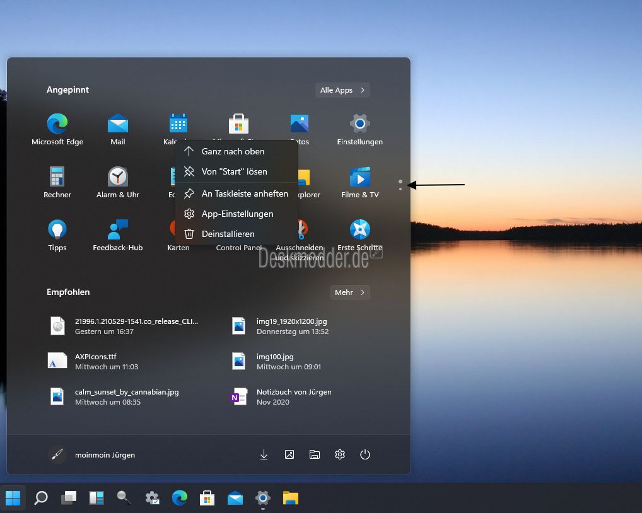642x513 pixels.
Task: Open File Explorer icon in Start footer
Action: pos(315,454)
